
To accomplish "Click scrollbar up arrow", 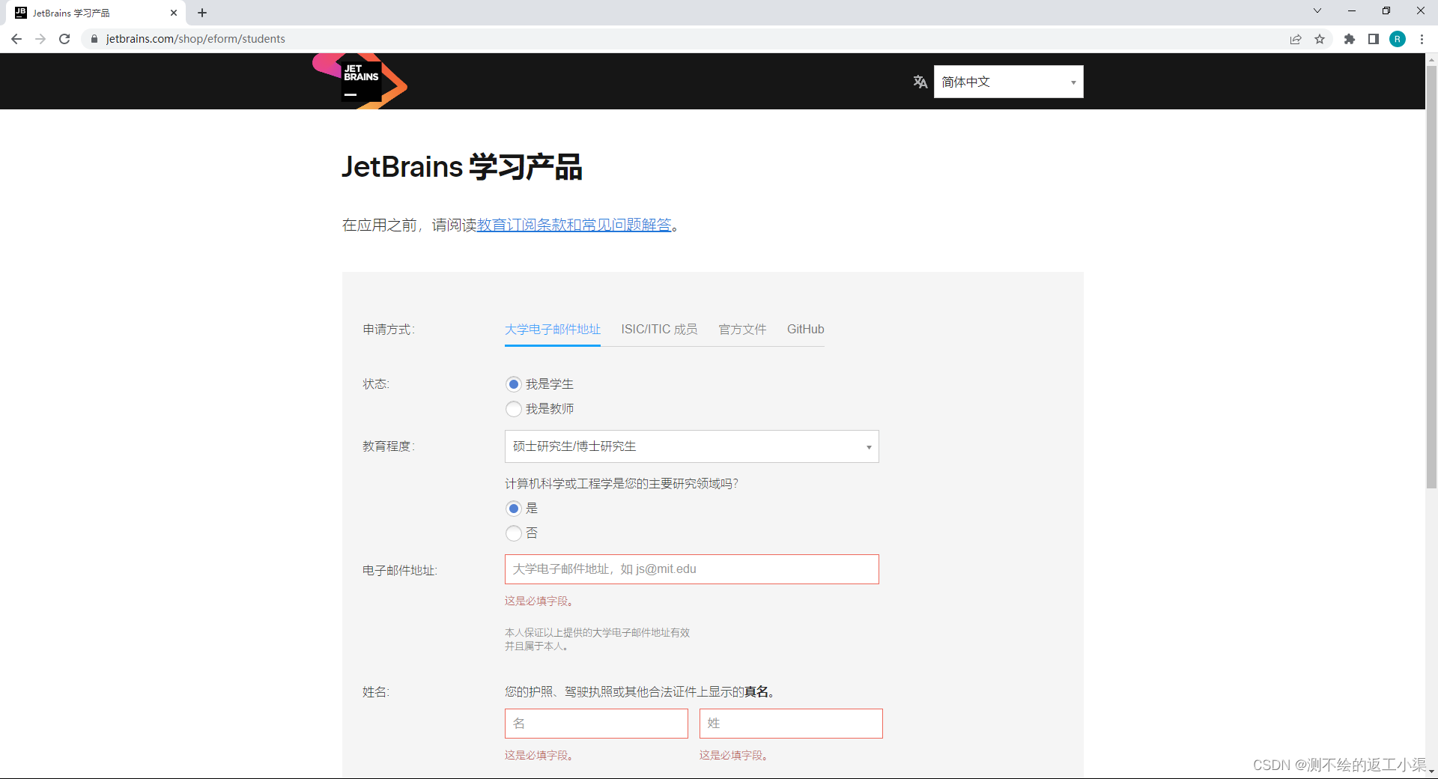I will (1431, 58).
